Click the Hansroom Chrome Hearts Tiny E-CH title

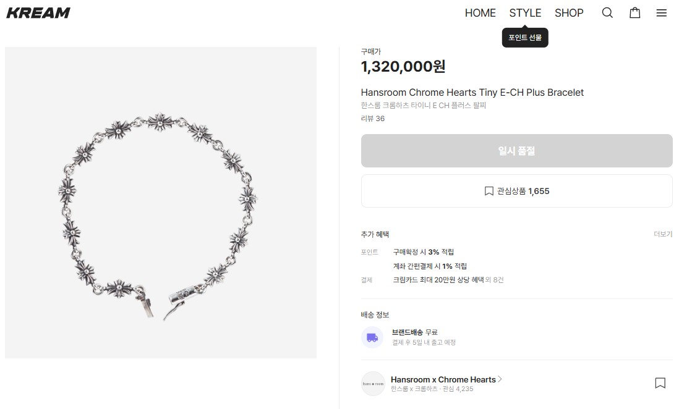(472, 93)
